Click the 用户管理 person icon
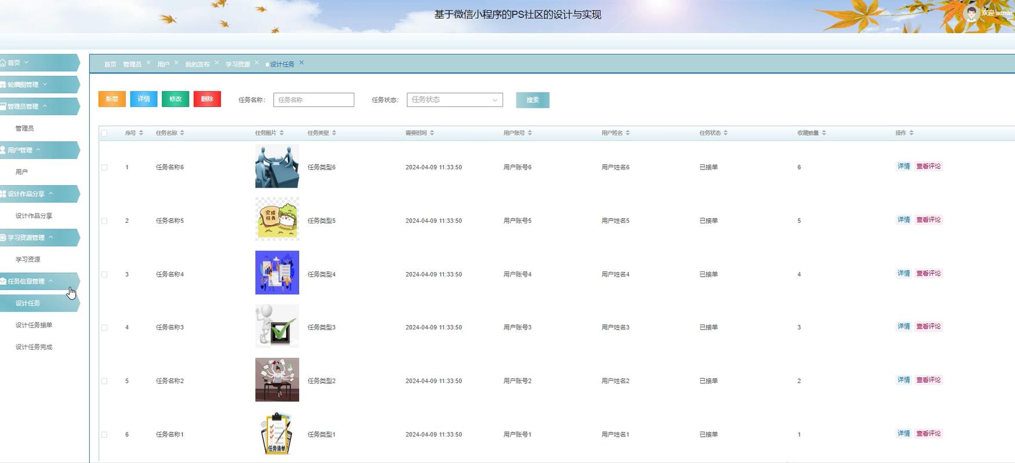 point(3,150)
